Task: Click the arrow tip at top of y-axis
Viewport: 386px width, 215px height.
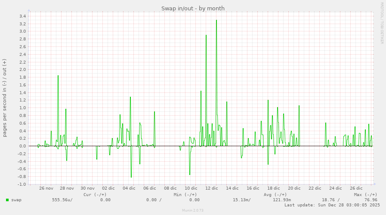Action: pyautogui.click(x=29, y=10)
